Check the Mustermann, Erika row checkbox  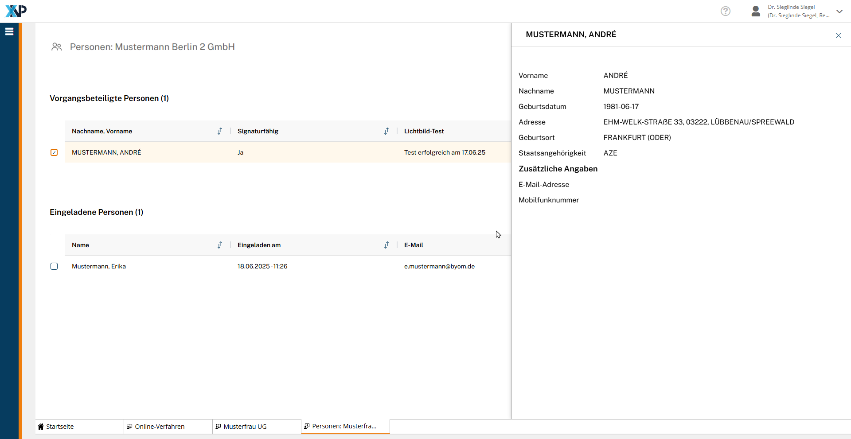[54, 266]
